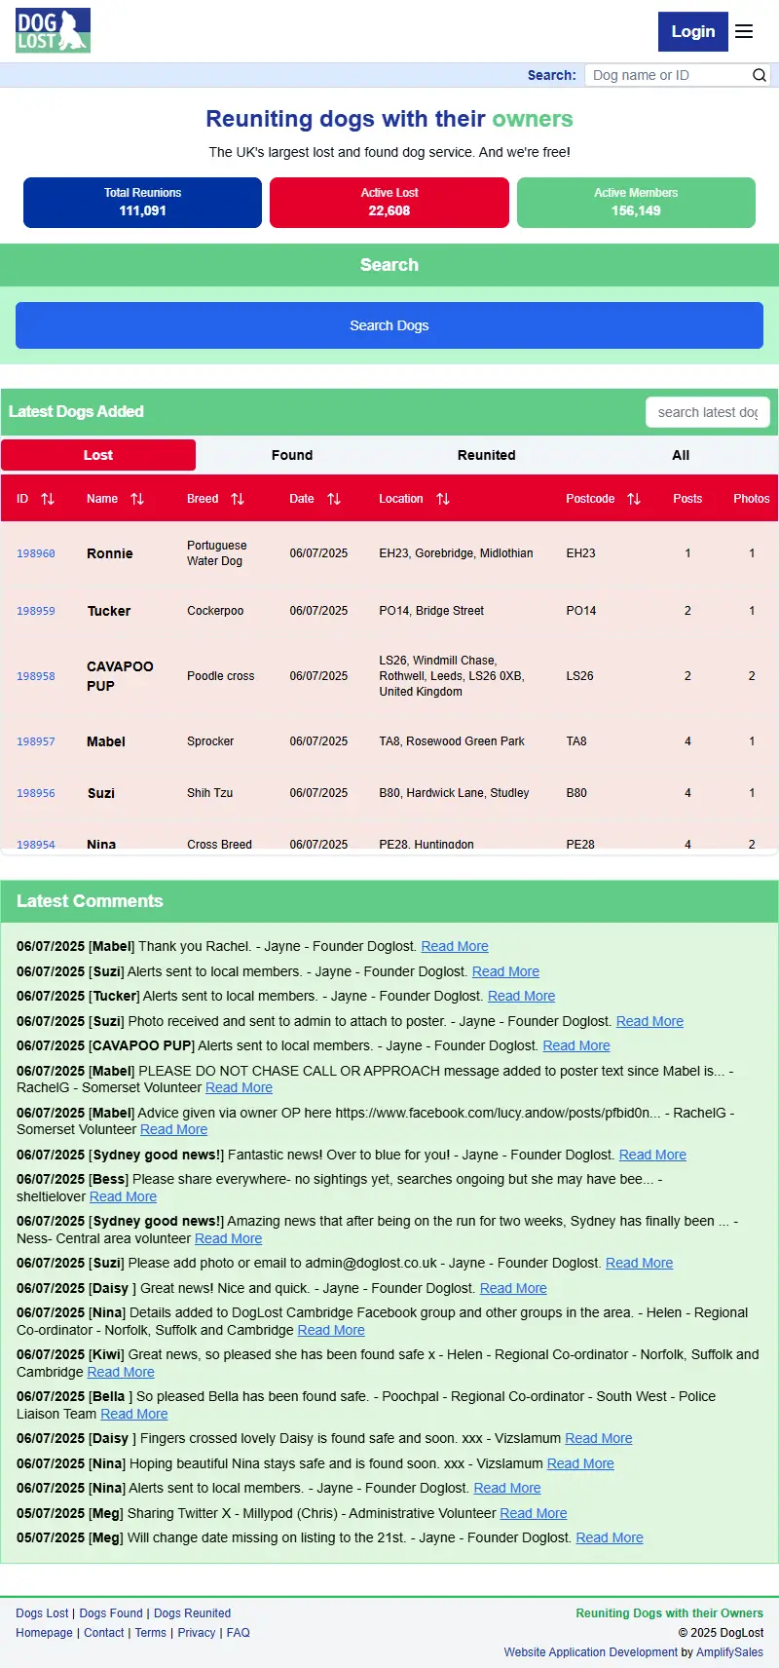
Task: Open Contact footer link
Action: point(104,1633)
